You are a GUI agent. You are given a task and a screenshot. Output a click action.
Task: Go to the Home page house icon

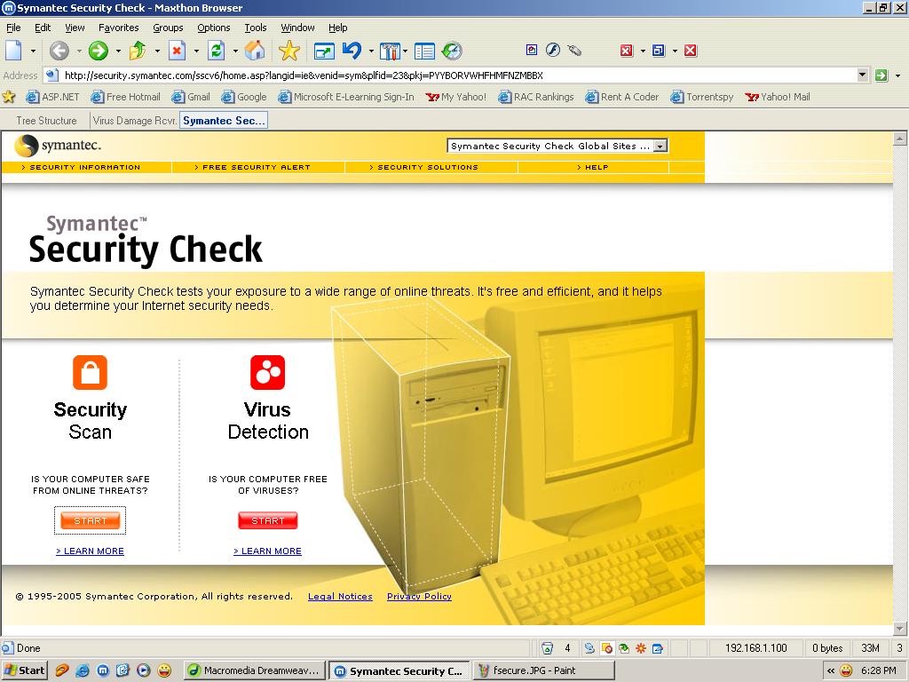(x=255, y=51)
